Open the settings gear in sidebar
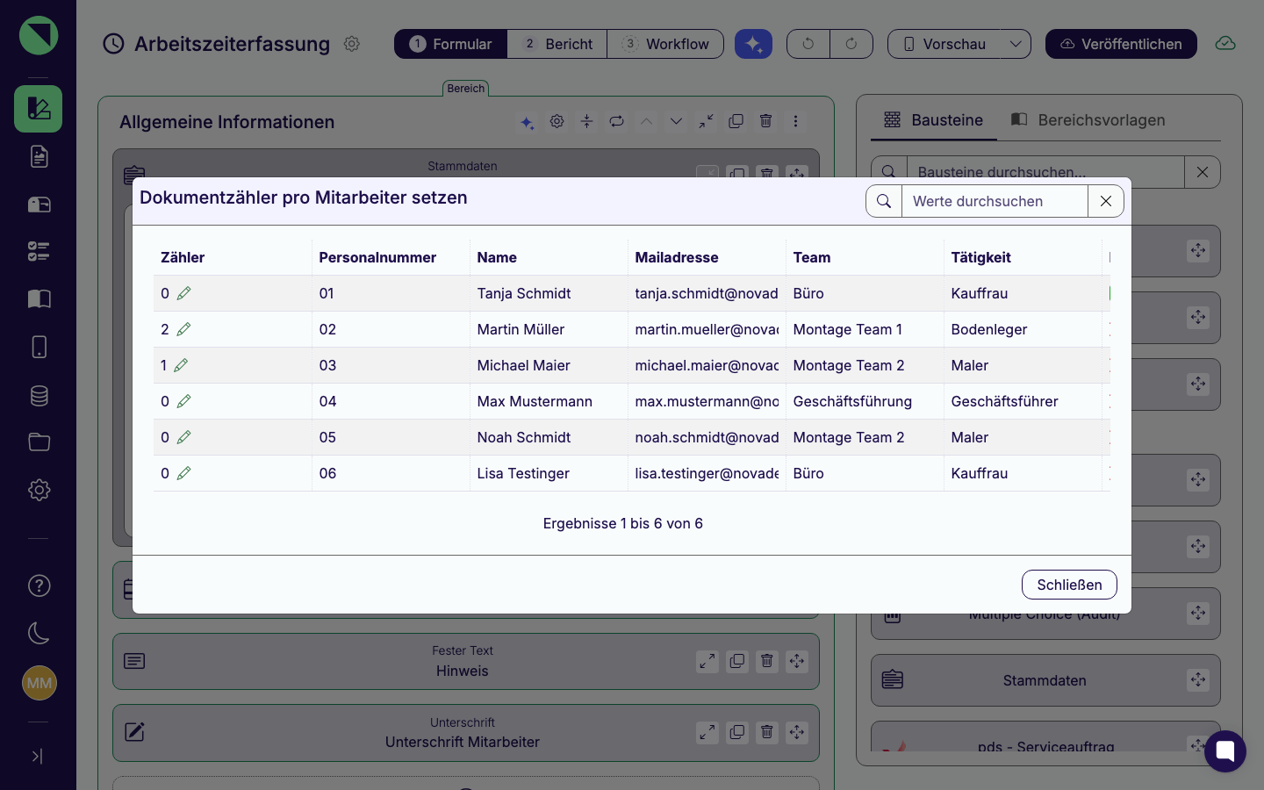Screen dimensions: 1264x790 tap(39, 490)
